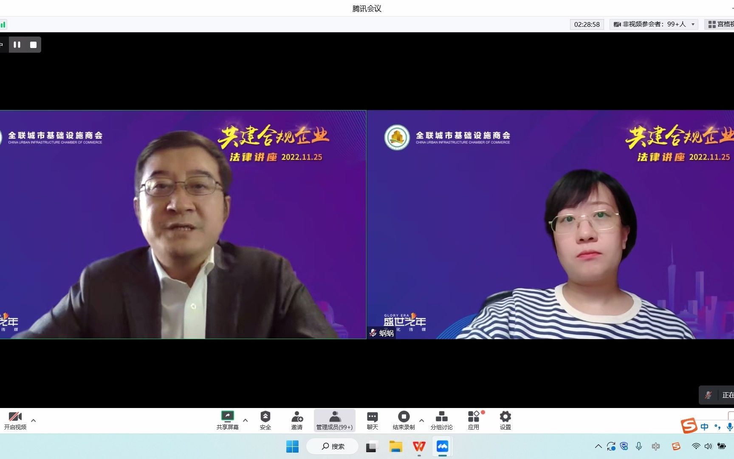Open the Windows Start menu
Screen dimensions: 734x459
(x=292, y=447)
